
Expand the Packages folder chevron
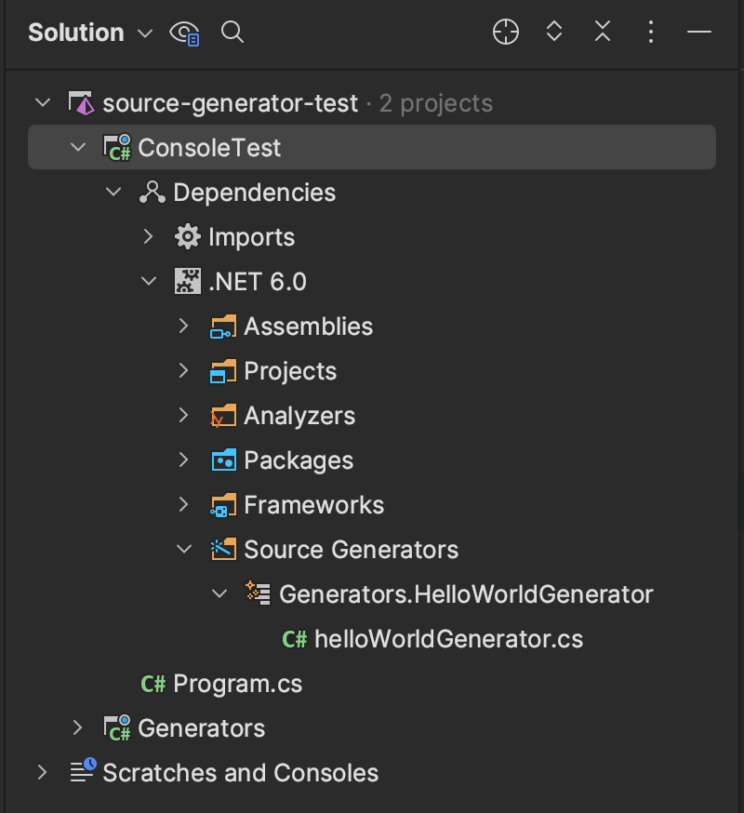point(183,460)
